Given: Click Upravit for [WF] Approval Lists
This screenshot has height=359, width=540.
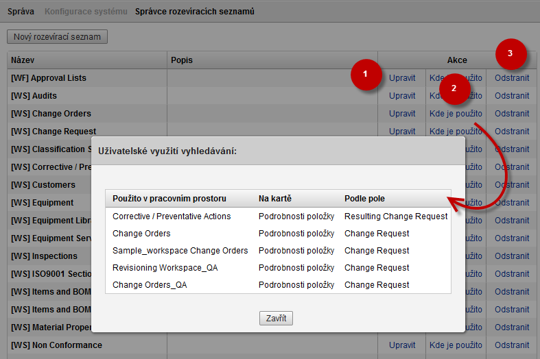Looking at the screenshot, I should tap(402, 78).
